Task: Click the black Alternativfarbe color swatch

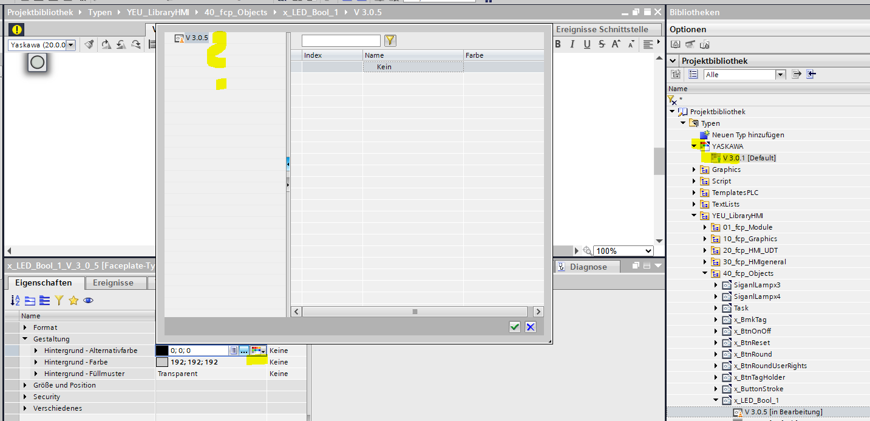Action: [x=162, y=351]
